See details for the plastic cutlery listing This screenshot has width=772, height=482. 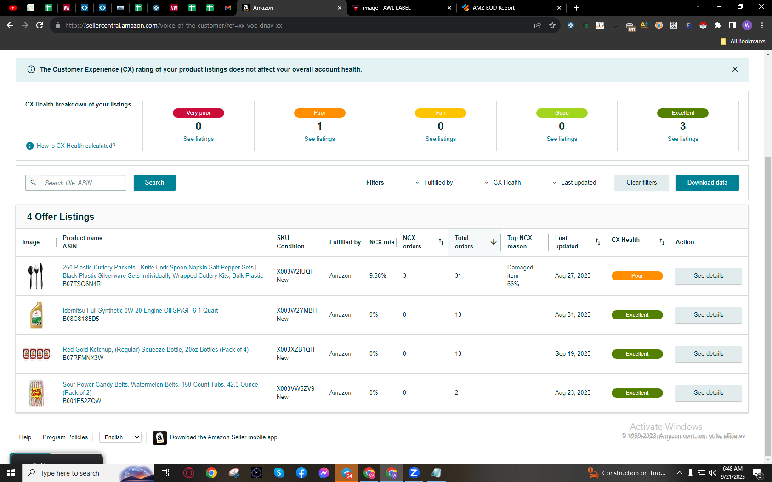click(x=708, y=276)
